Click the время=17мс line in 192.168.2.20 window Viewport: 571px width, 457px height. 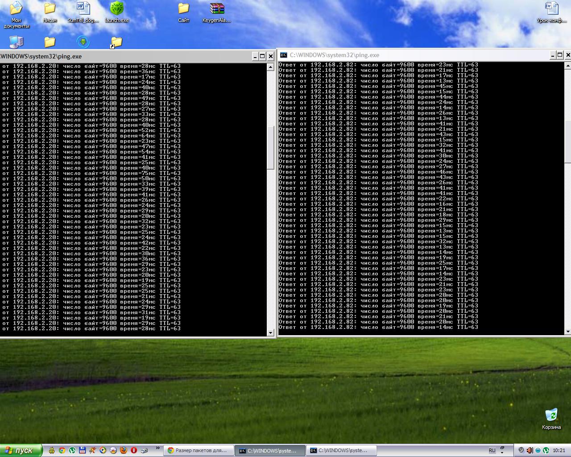tap(91, 77)
